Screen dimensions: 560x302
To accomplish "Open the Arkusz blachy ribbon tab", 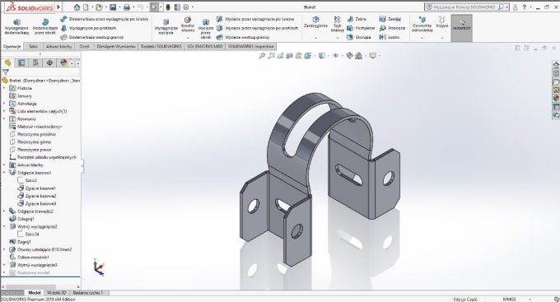I will click(x=58, y=46).
